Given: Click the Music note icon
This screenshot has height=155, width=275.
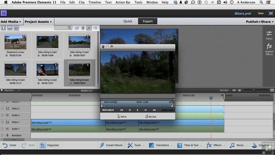Looking at the screenshot, I should coord(232,145).
